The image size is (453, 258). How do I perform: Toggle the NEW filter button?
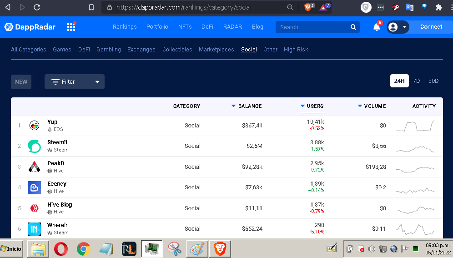click(x=21, y=82)
